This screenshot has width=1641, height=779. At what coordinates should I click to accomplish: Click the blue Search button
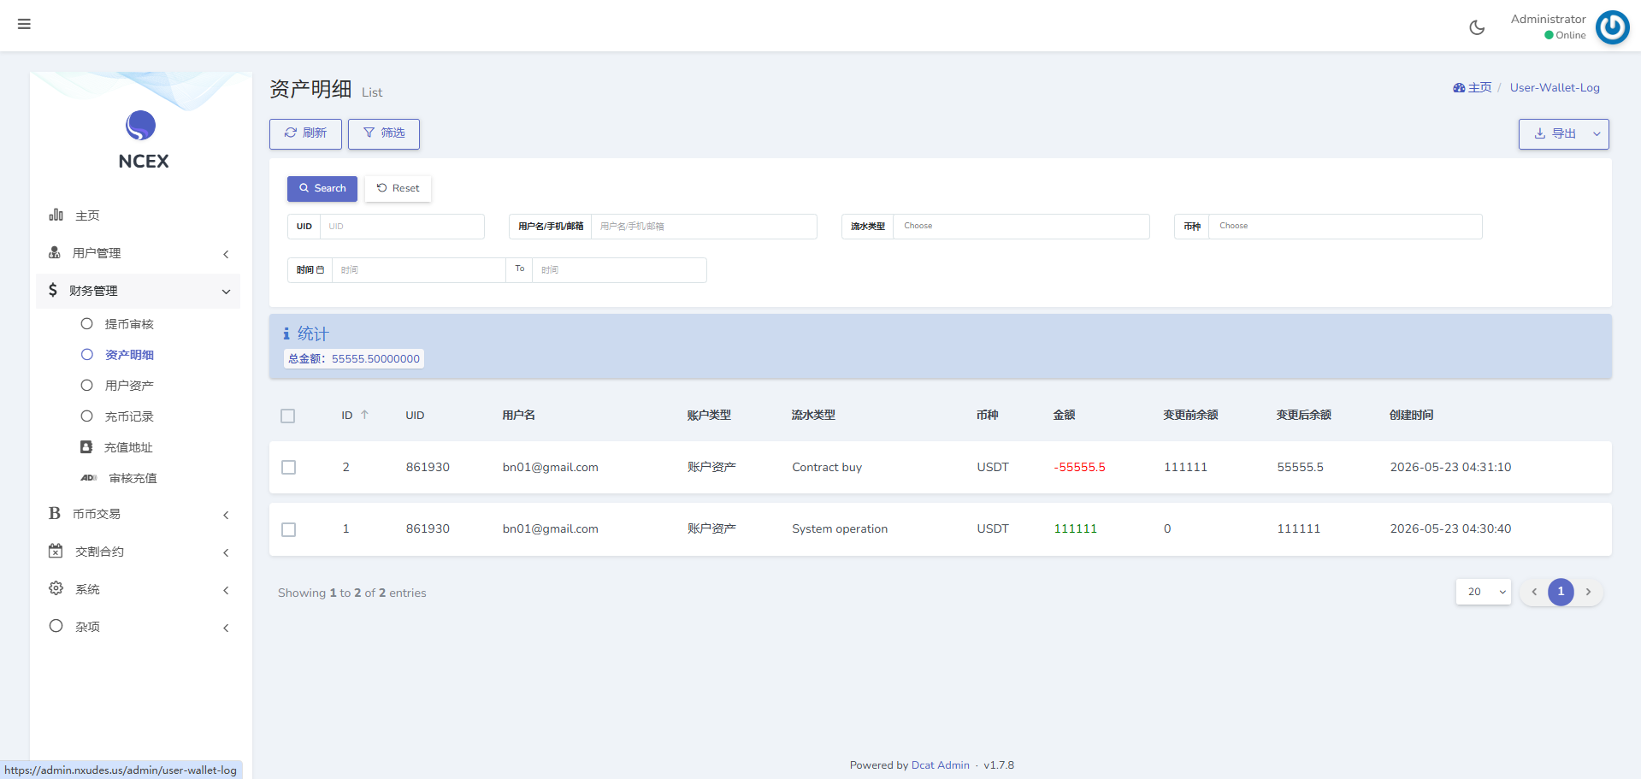point(322,188)
